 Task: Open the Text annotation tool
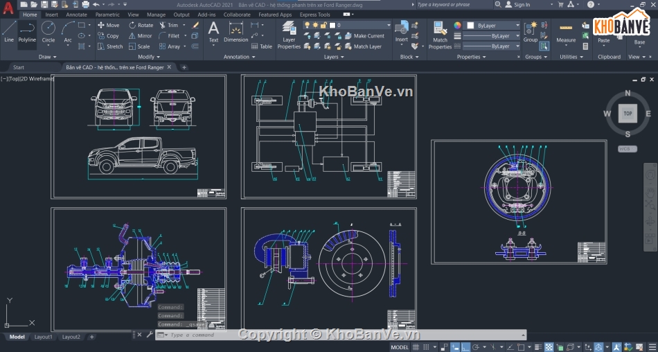point(213,32)
